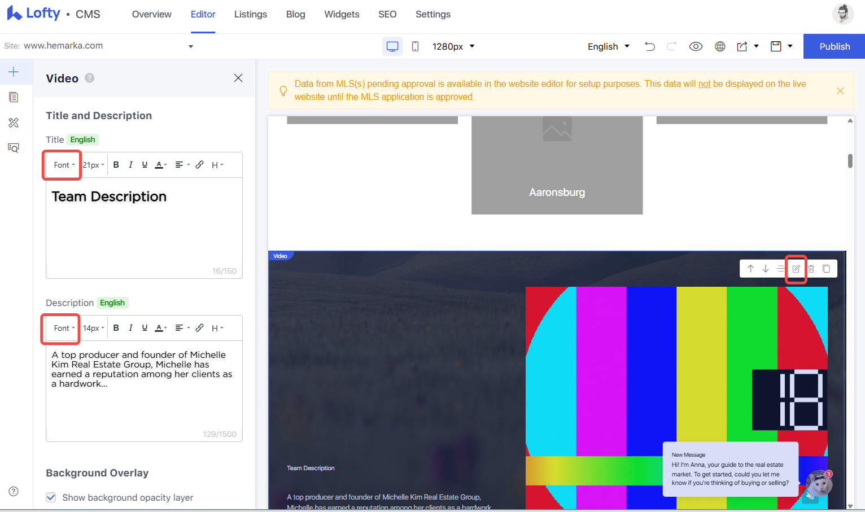Click inside the Title text area

pyautogui.click(x=144, y=228)
